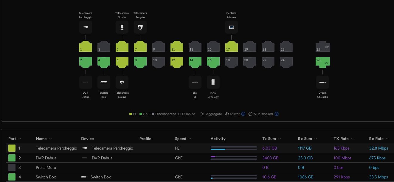Click the Telecamera Pergolo dome icon
The height and width of the screenshot is (182, 394).
pyautogui.click(x=140, y=27)
